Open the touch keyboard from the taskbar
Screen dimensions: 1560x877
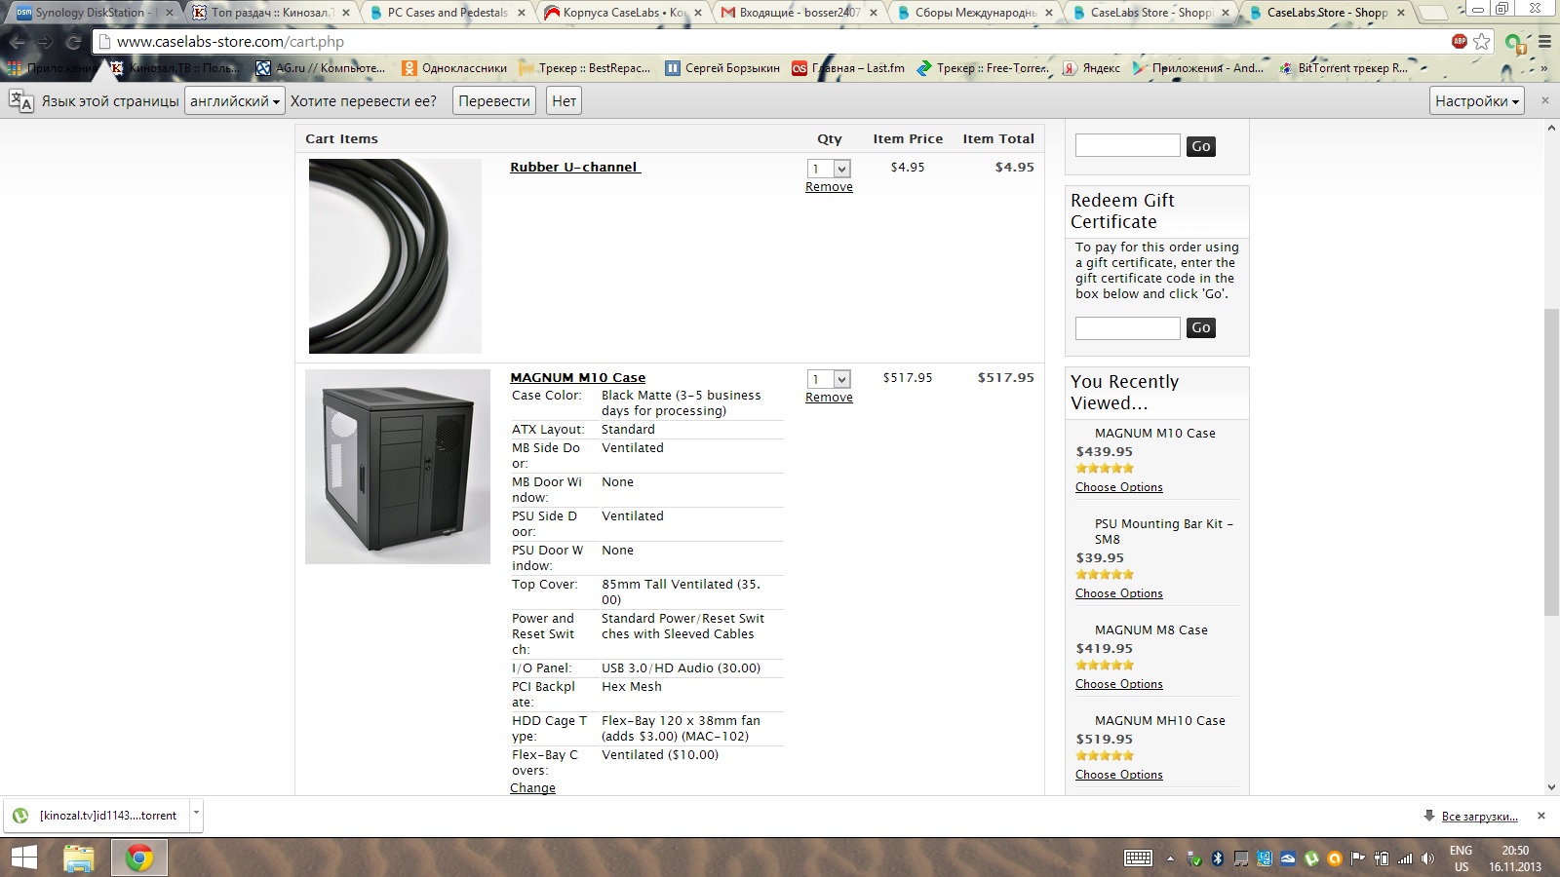coord(1138,858)
